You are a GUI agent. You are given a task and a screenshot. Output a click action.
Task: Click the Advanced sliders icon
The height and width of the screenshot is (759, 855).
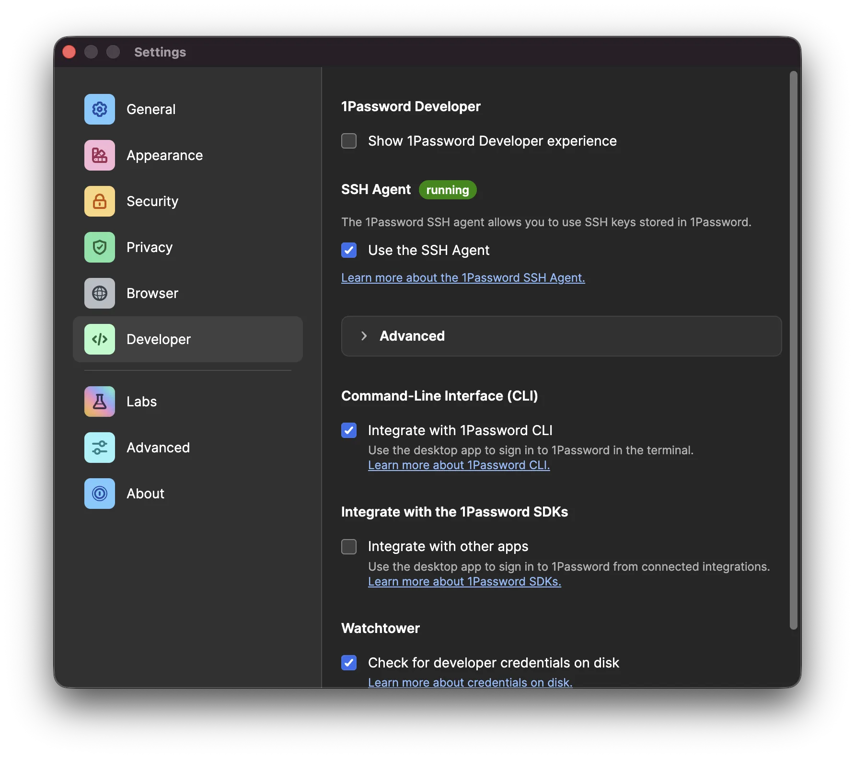[x=100, y=448]
